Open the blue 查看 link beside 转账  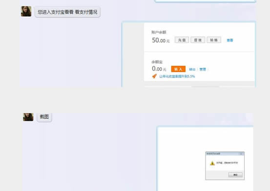(x=230, y=40)
